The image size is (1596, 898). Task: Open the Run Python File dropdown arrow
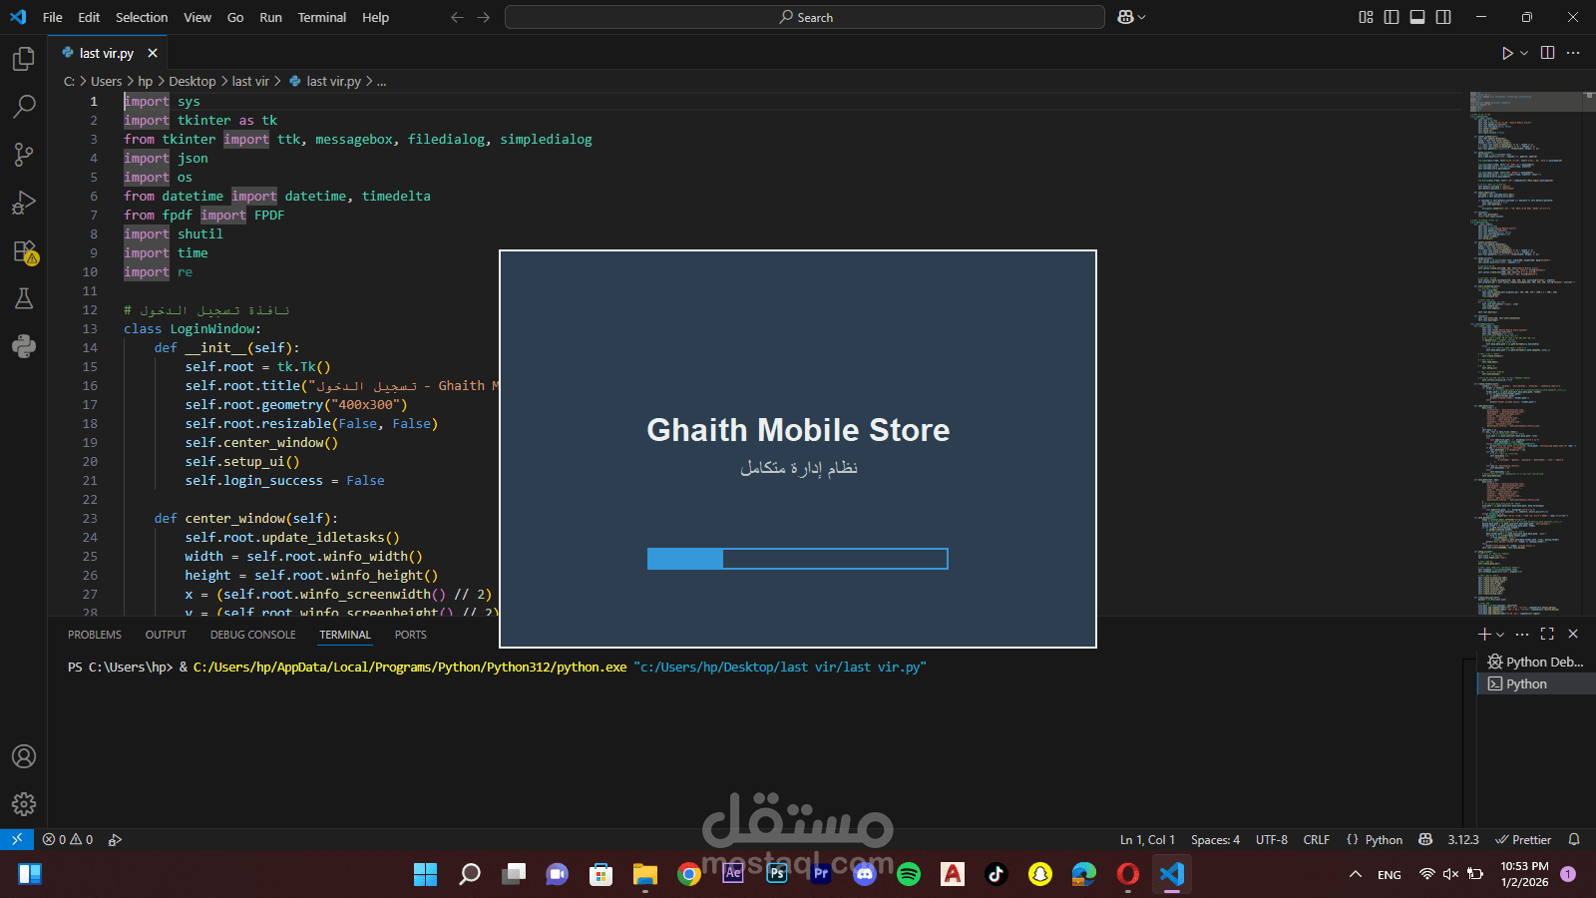click(x=1524, y=53)
